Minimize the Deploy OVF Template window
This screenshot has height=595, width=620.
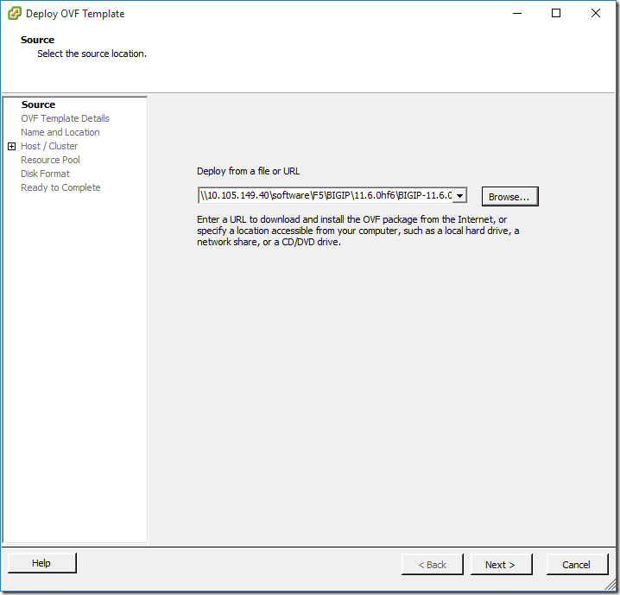coord(517,14)
